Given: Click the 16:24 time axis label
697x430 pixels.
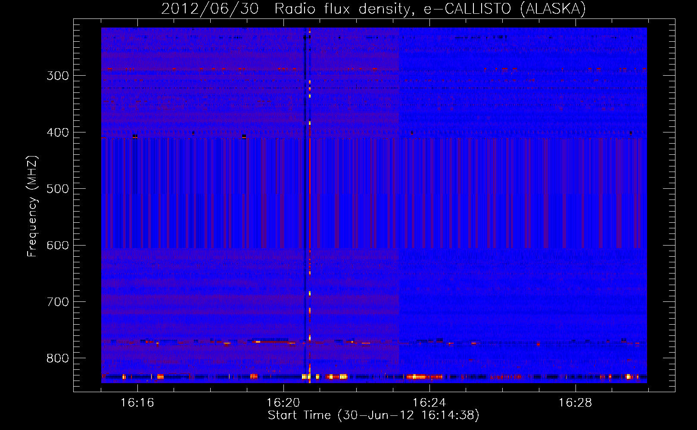Looking at the screenshot, I should [429, 403].
